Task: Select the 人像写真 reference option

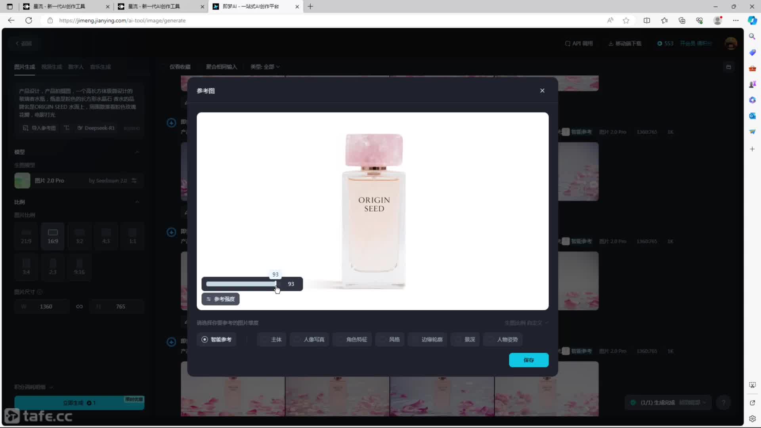Action: 309,340
